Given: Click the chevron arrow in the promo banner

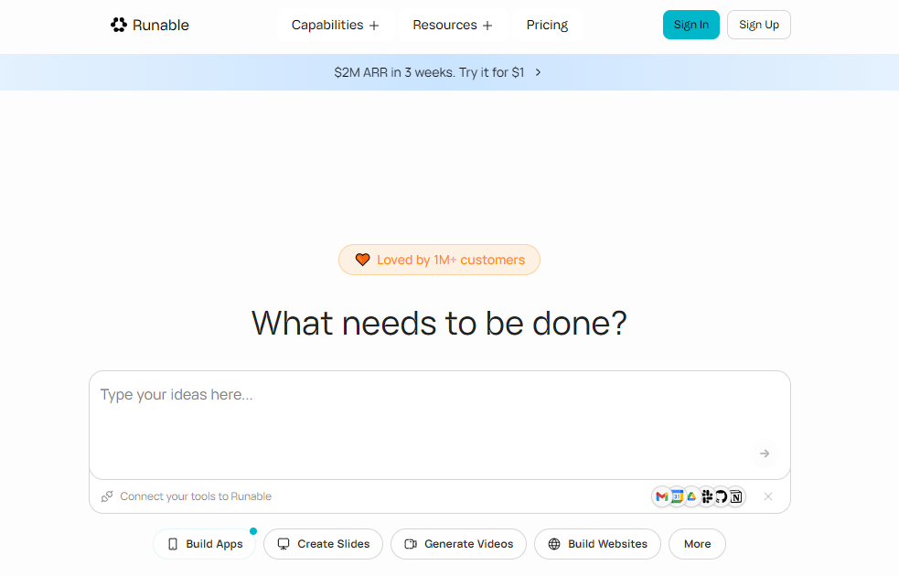Looking at the screenshot, I should [538, 72].
